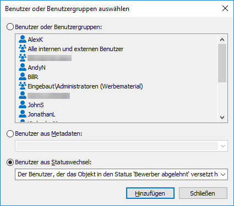Click the group icon of the blurred entry

23,58
